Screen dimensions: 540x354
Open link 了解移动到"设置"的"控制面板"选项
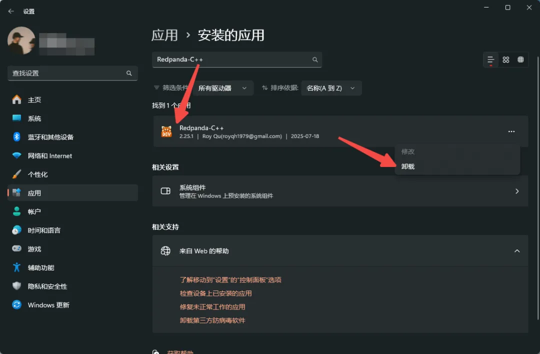click(x=230, y=280)
